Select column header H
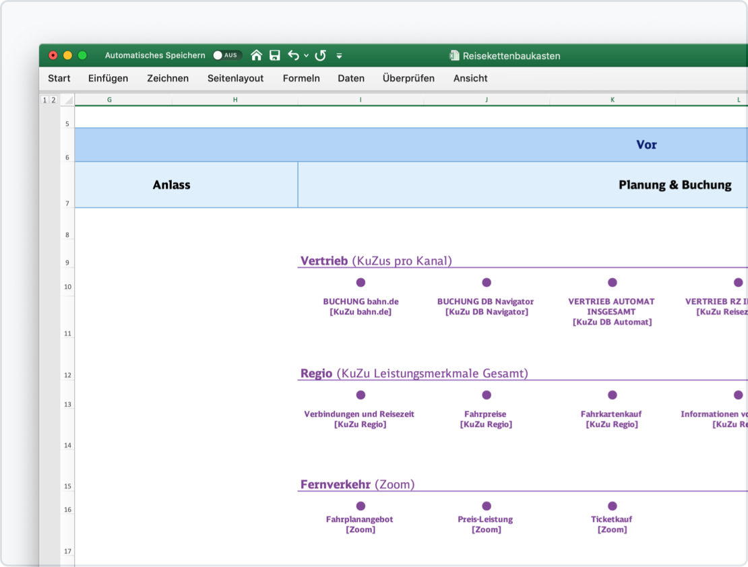 (235, 100)
